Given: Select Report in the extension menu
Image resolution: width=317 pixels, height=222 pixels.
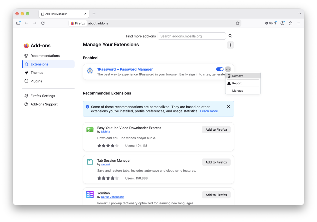Looking at the screenshot, I should 243,83.
